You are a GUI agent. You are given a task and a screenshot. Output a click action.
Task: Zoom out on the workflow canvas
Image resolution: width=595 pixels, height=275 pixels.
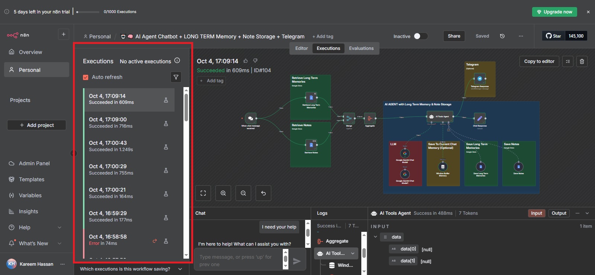point(243,193)
